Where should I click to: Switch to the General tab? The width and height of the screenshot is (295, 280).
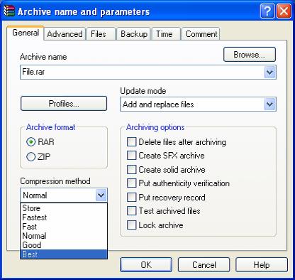click(26, 33)
